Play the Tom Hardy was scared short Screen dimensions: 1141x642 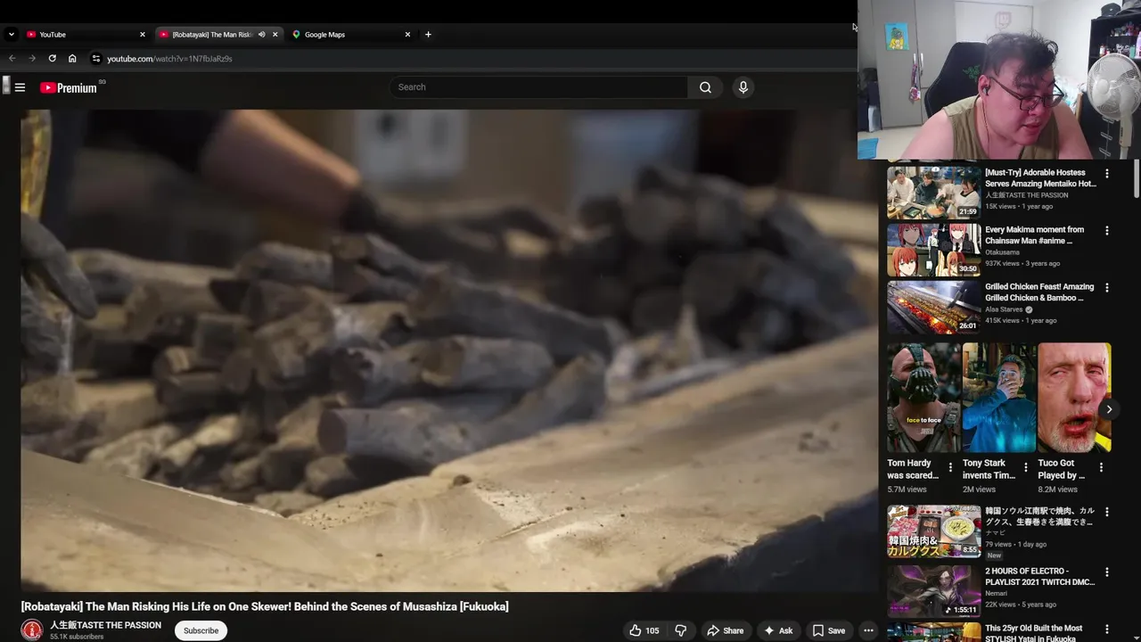[923, 398]
